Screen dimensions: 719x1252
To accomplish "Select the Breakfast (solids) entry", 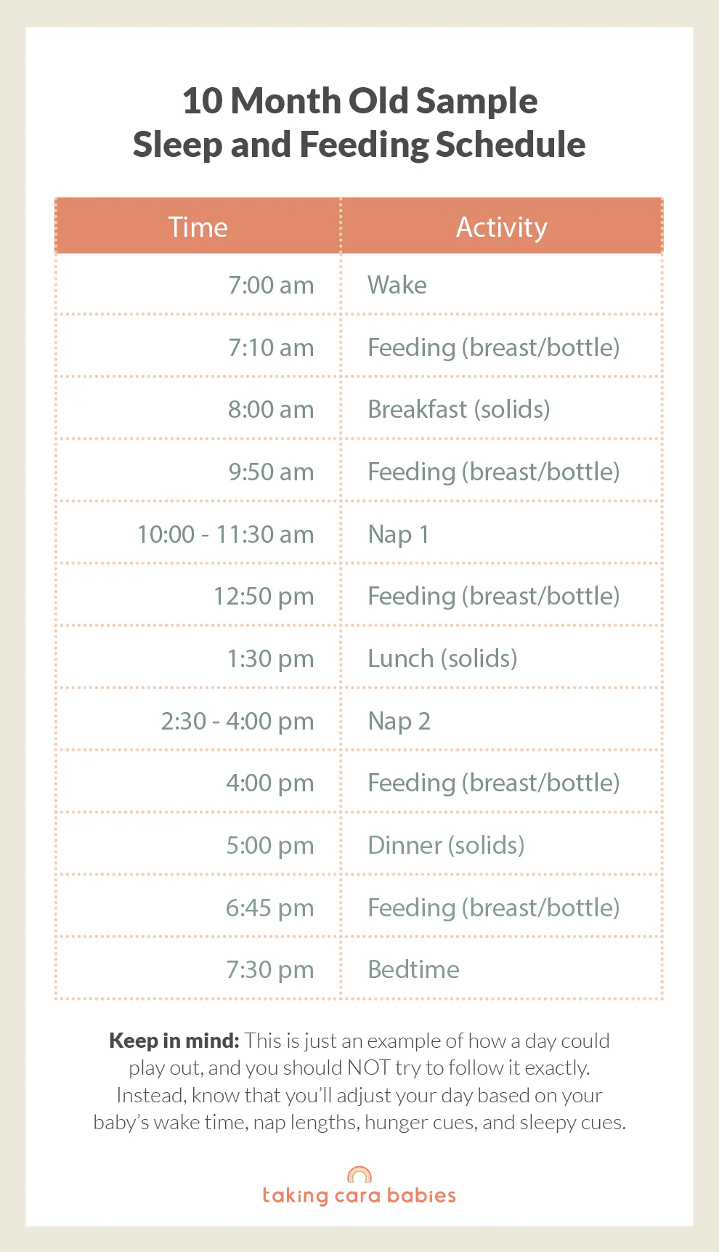I will click(459, 409).
